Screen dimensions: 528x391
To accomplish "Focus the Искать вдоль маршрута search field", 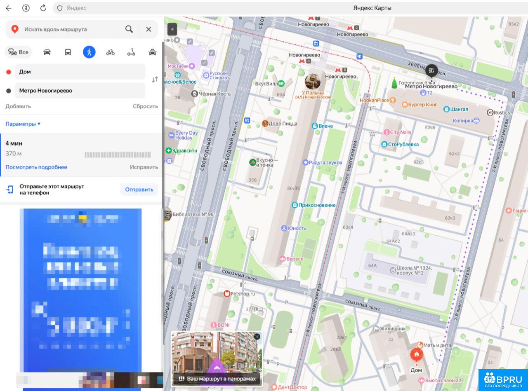I will (x=72, y=29).
